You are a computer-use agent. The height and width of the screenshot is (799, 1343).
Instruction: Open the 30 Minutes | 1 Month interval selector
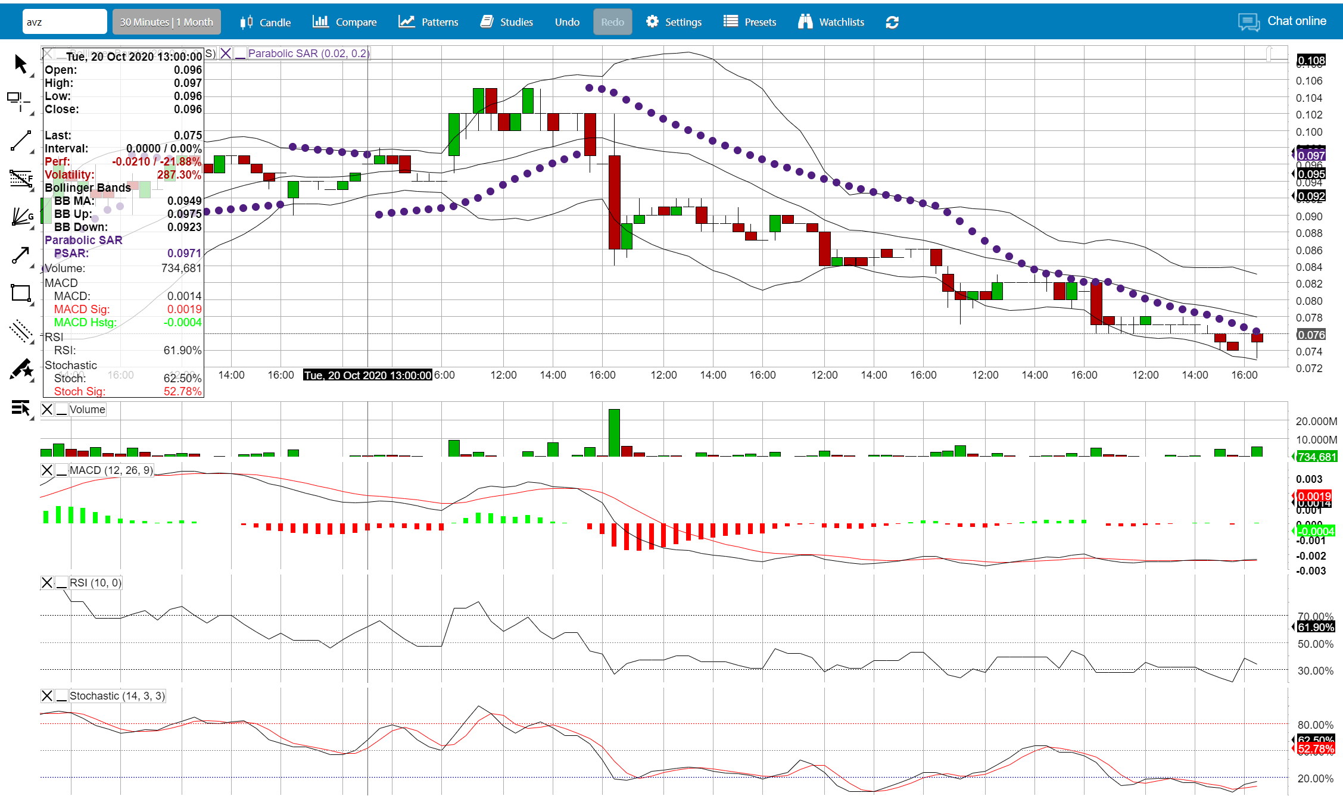[x=166, y=22]
